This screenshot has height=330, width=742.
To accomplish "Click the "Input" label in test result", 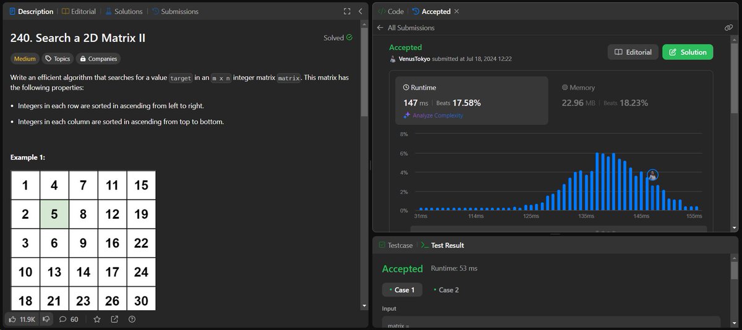I will pyautogui.click(x=390, y=308).
